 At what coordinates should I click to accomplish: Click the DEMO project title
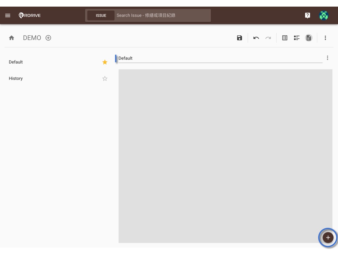pos(32,38)
